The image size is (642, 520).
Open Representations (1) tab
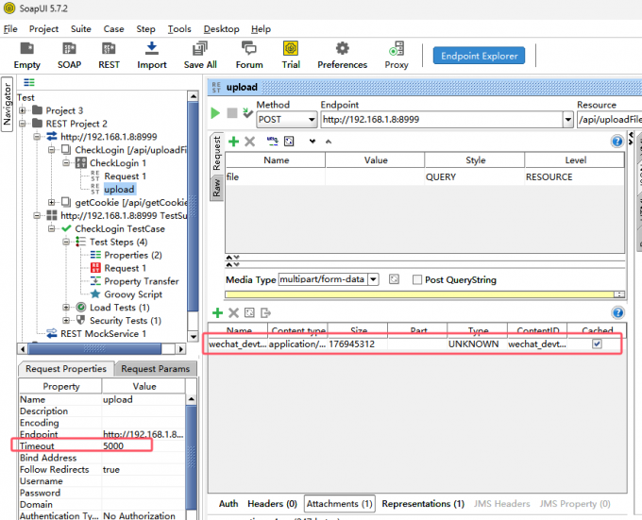pyautogui.click(x=423, y=504)
